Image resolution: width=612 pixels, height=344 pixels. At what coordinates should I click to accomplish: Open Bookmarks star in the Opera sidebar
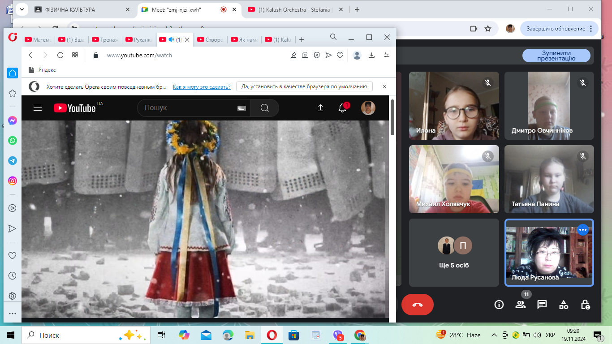coord(13,93)
